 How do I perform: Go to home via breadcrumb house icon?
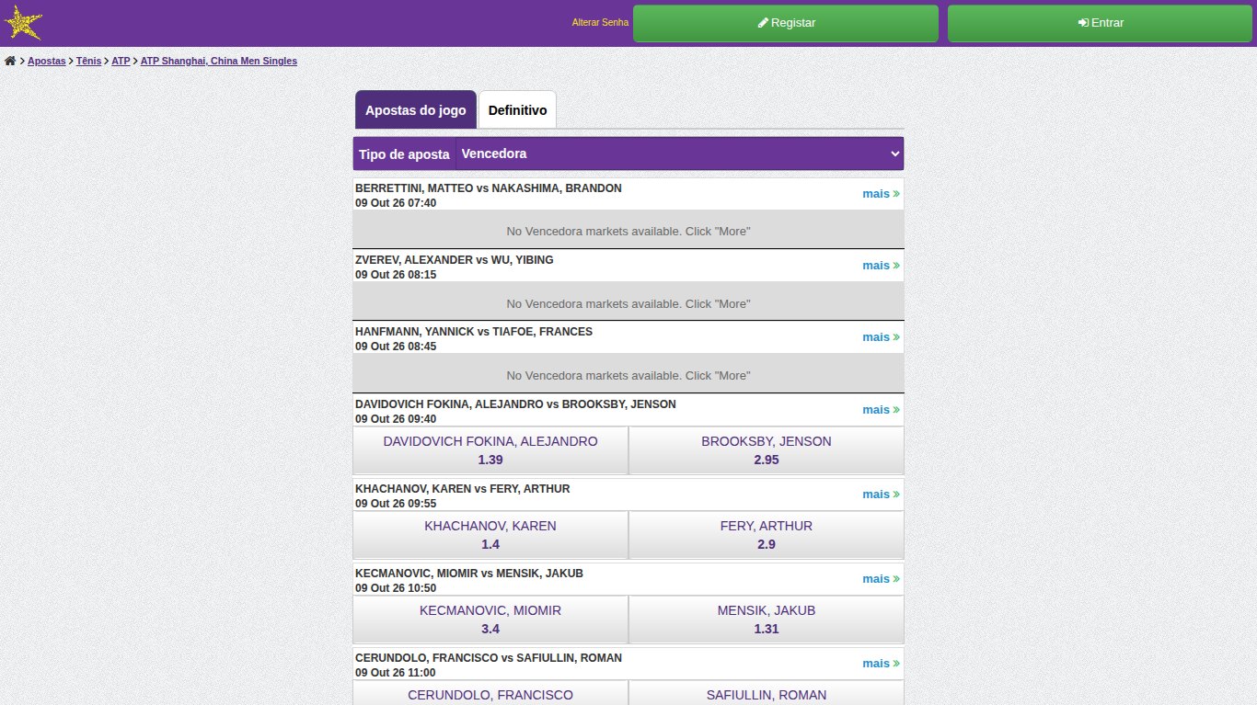pyautogui.click(x=10, y=61)
